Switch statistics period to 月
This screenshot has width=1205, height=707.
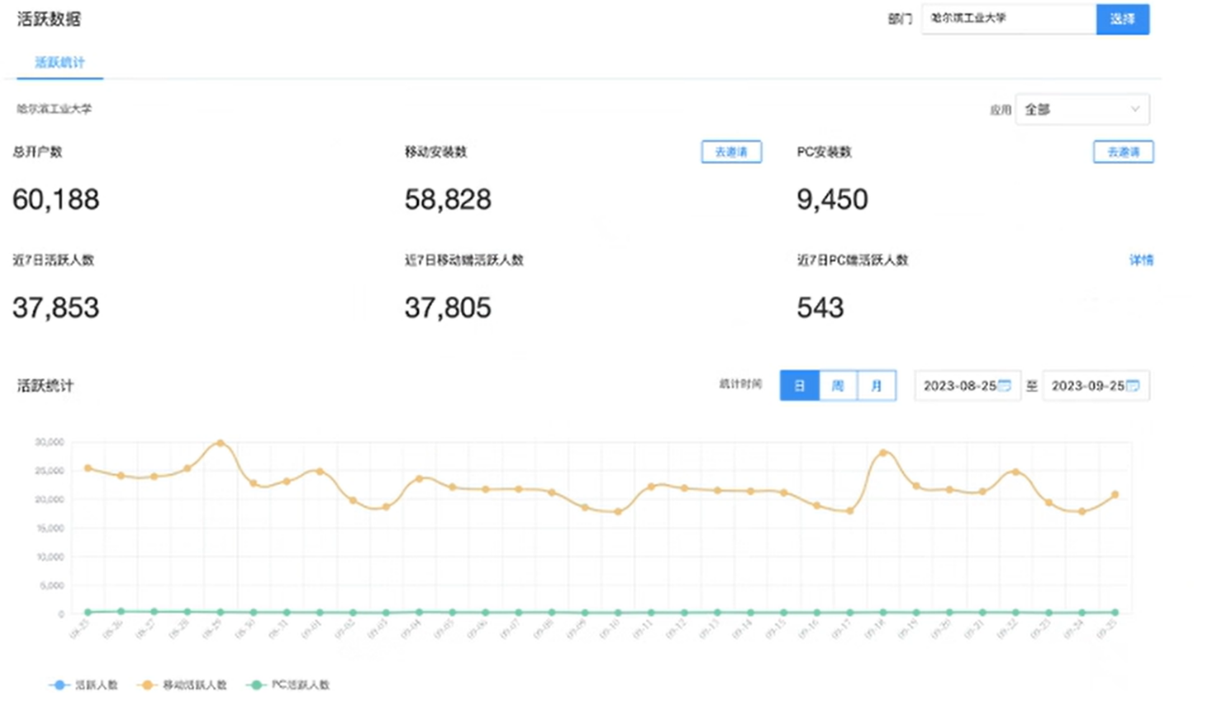[x=876, y=386]
